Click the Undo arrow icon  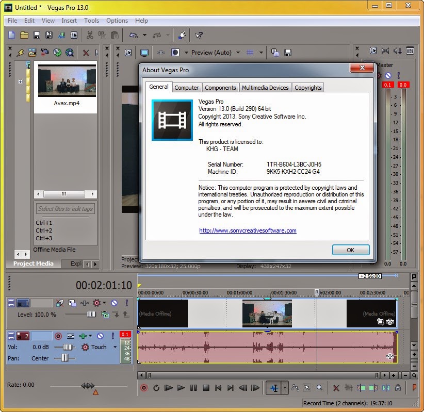tap(133, 35)
